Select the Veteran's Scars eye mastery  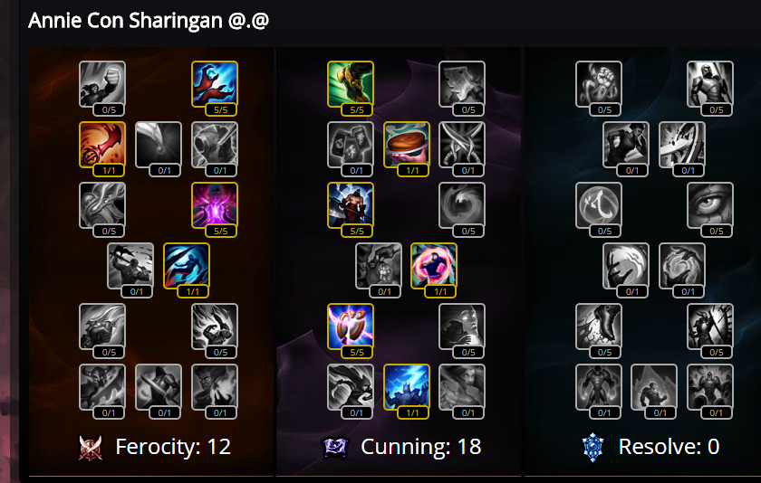pyautogui.click(x=710, y=205)
